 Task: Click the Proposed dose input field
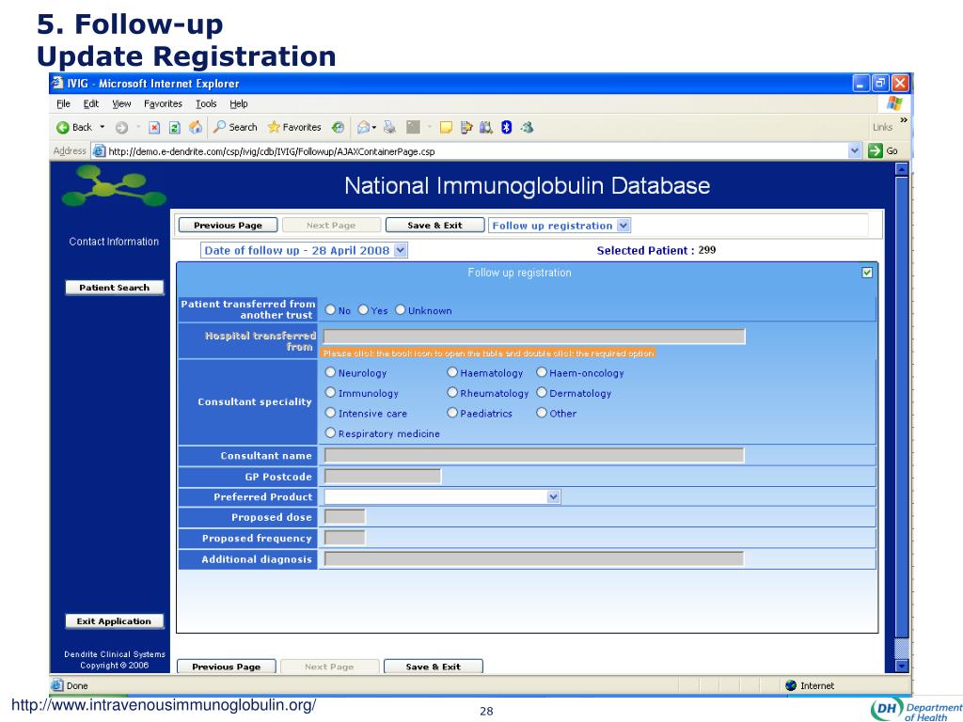pos(344,517)
